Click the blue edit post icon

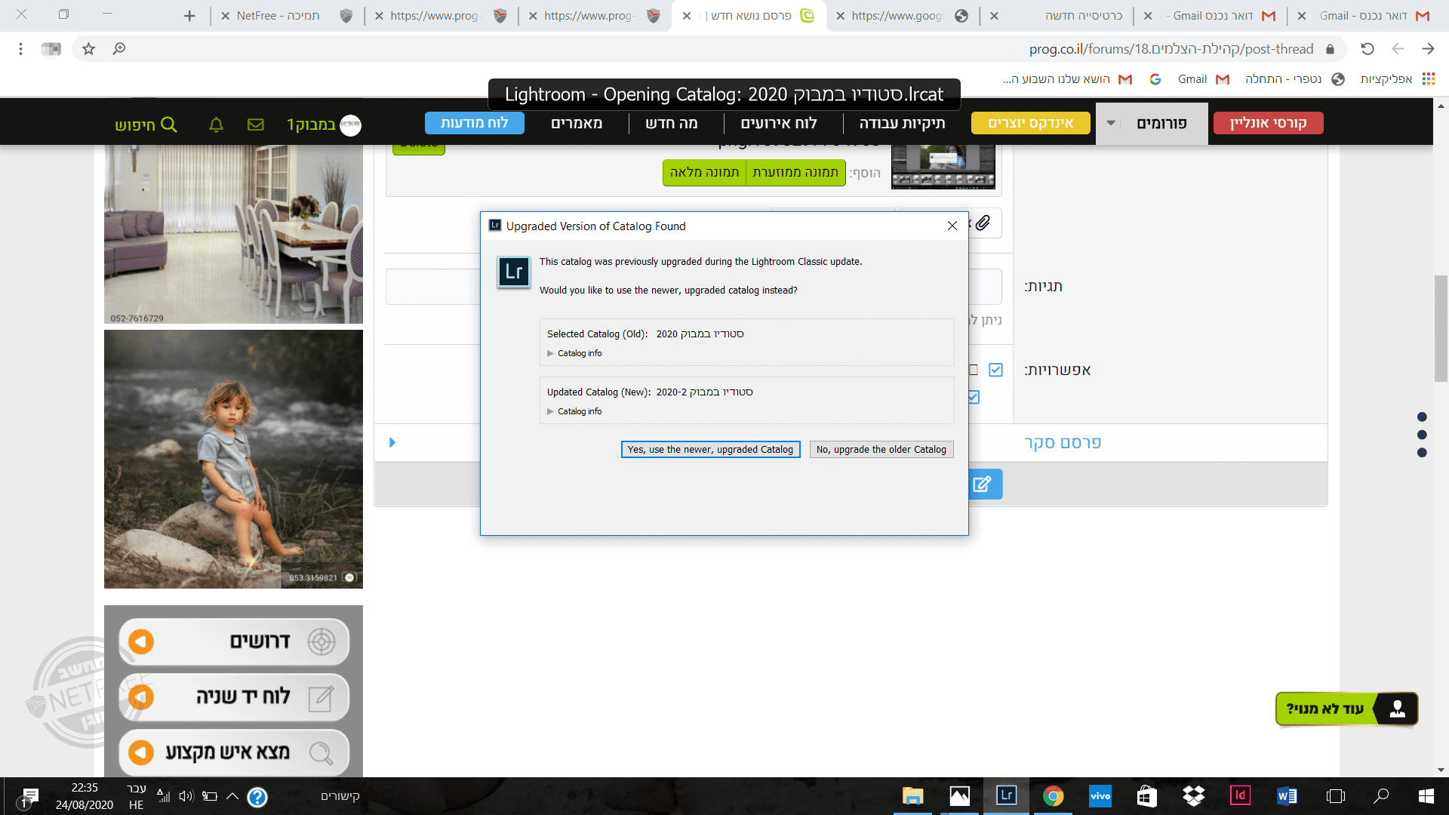point(982,484)
